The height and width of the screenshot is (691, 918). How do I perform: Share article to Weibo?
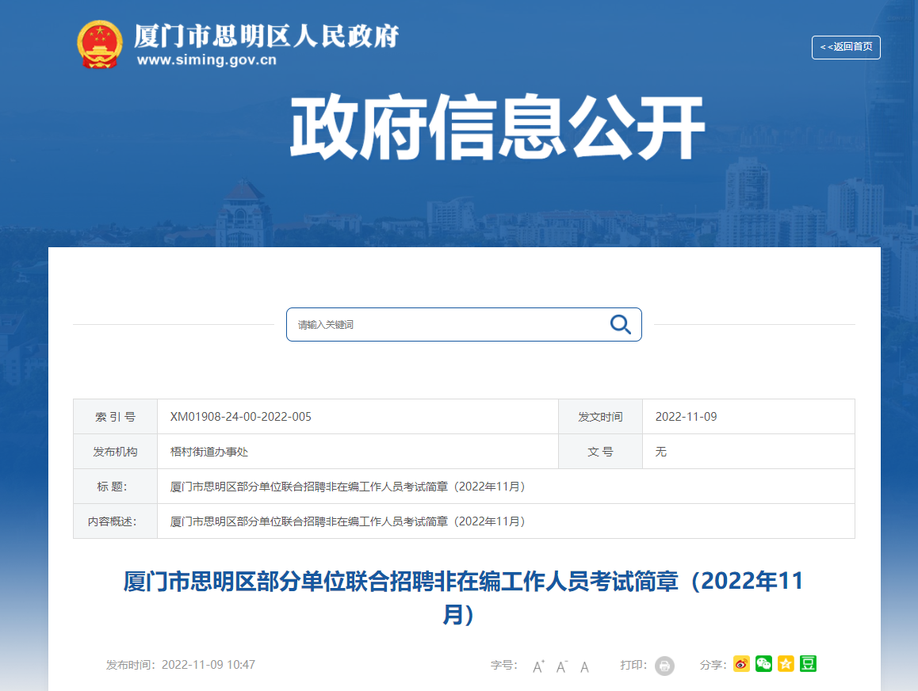[741, 664]
